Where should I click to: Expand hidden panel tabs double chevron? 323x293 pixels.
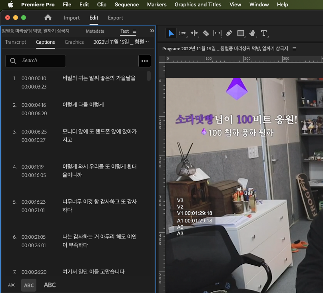click(x=152, y=31)
